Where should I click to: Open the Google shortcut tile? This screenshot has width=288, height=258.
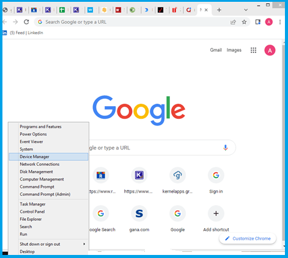pos(177,213)
